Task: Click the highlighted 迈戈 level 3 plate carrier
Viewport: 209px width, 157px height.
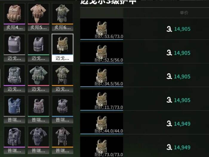Action: tap(62, 48)
